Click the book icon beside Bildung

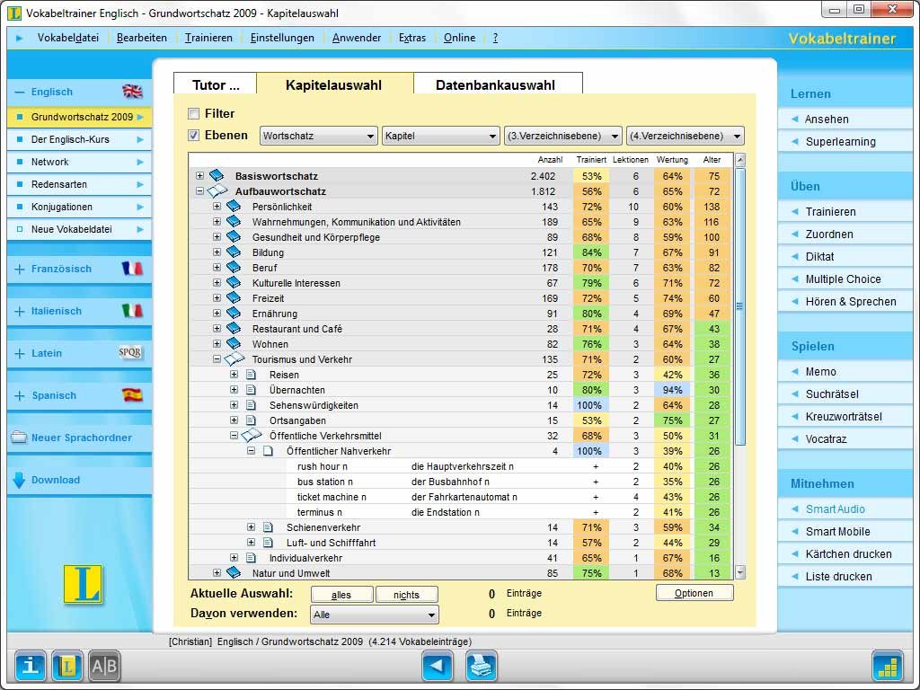[234, 252]
